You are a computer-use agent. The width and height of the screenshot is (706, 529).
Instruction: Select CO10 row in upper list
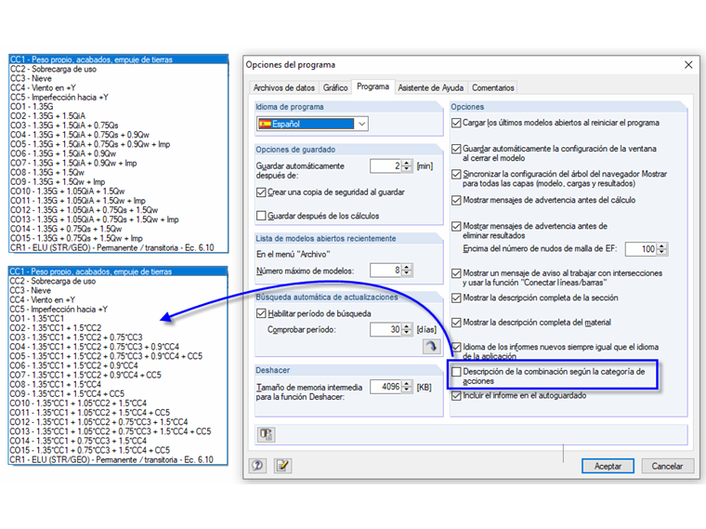118,191
